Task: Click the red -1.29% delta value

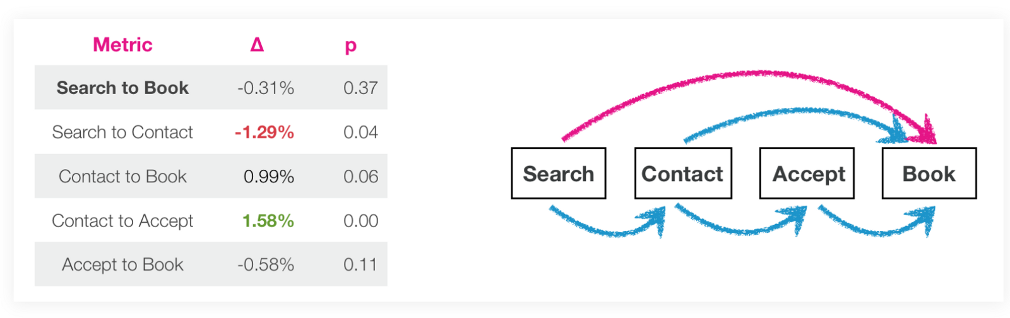Action: (264, 132)
